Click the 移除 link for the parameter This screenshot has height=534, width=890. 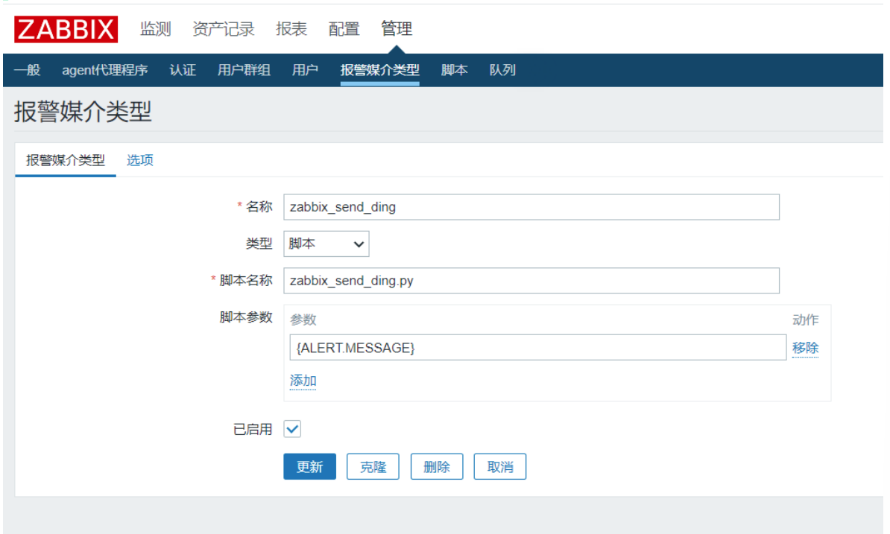[x=806, y=348]
